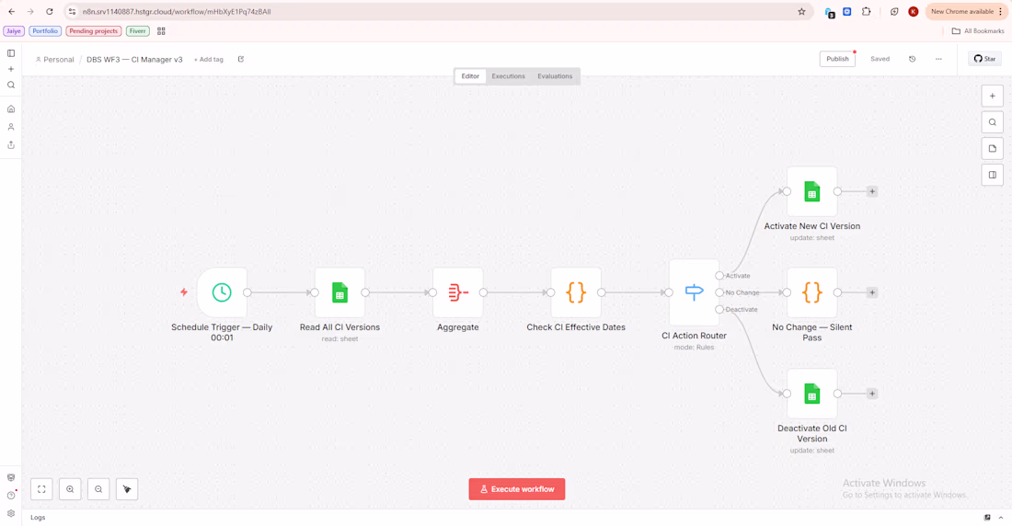
Task: Click the Execute workflow button
Action: (x=517, y=489)
